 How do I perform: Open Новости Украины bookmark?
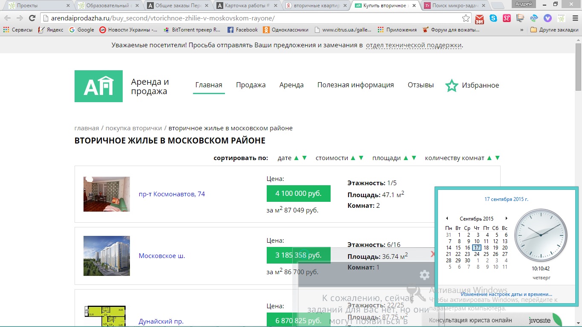[x=128, y=30]
